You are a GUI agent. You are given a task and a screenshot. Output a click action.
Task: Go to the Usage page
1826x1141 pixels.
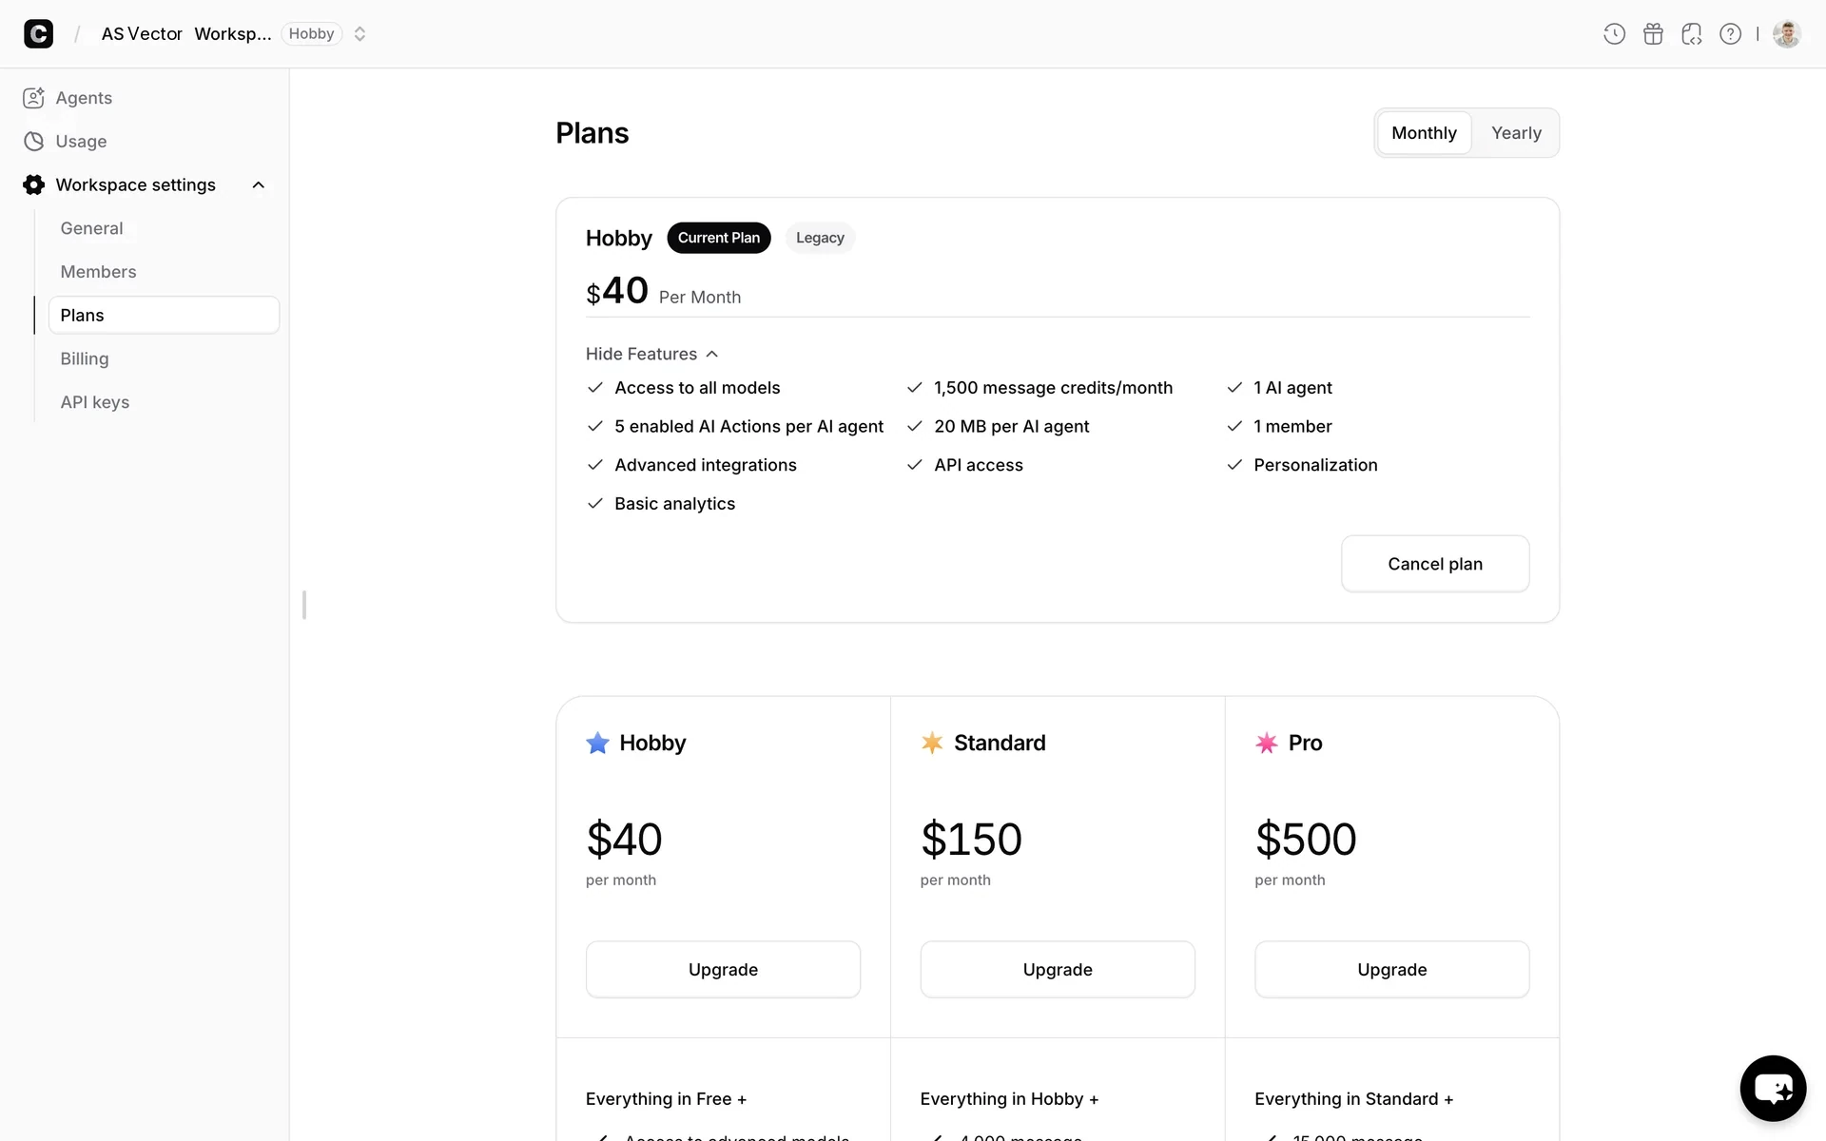pyautogui.click(x=81, y=142)
